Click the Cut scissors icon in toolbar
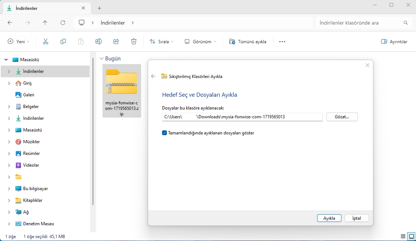416x241 pixels. [45, 41]
